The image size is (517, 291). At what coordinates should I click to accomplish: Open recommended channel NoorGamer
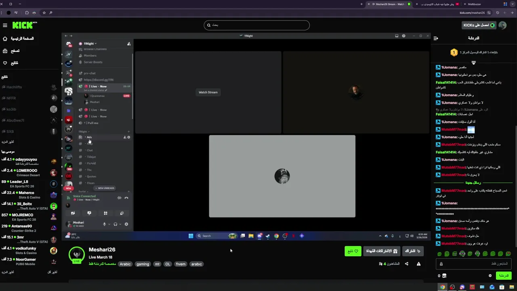29,261
